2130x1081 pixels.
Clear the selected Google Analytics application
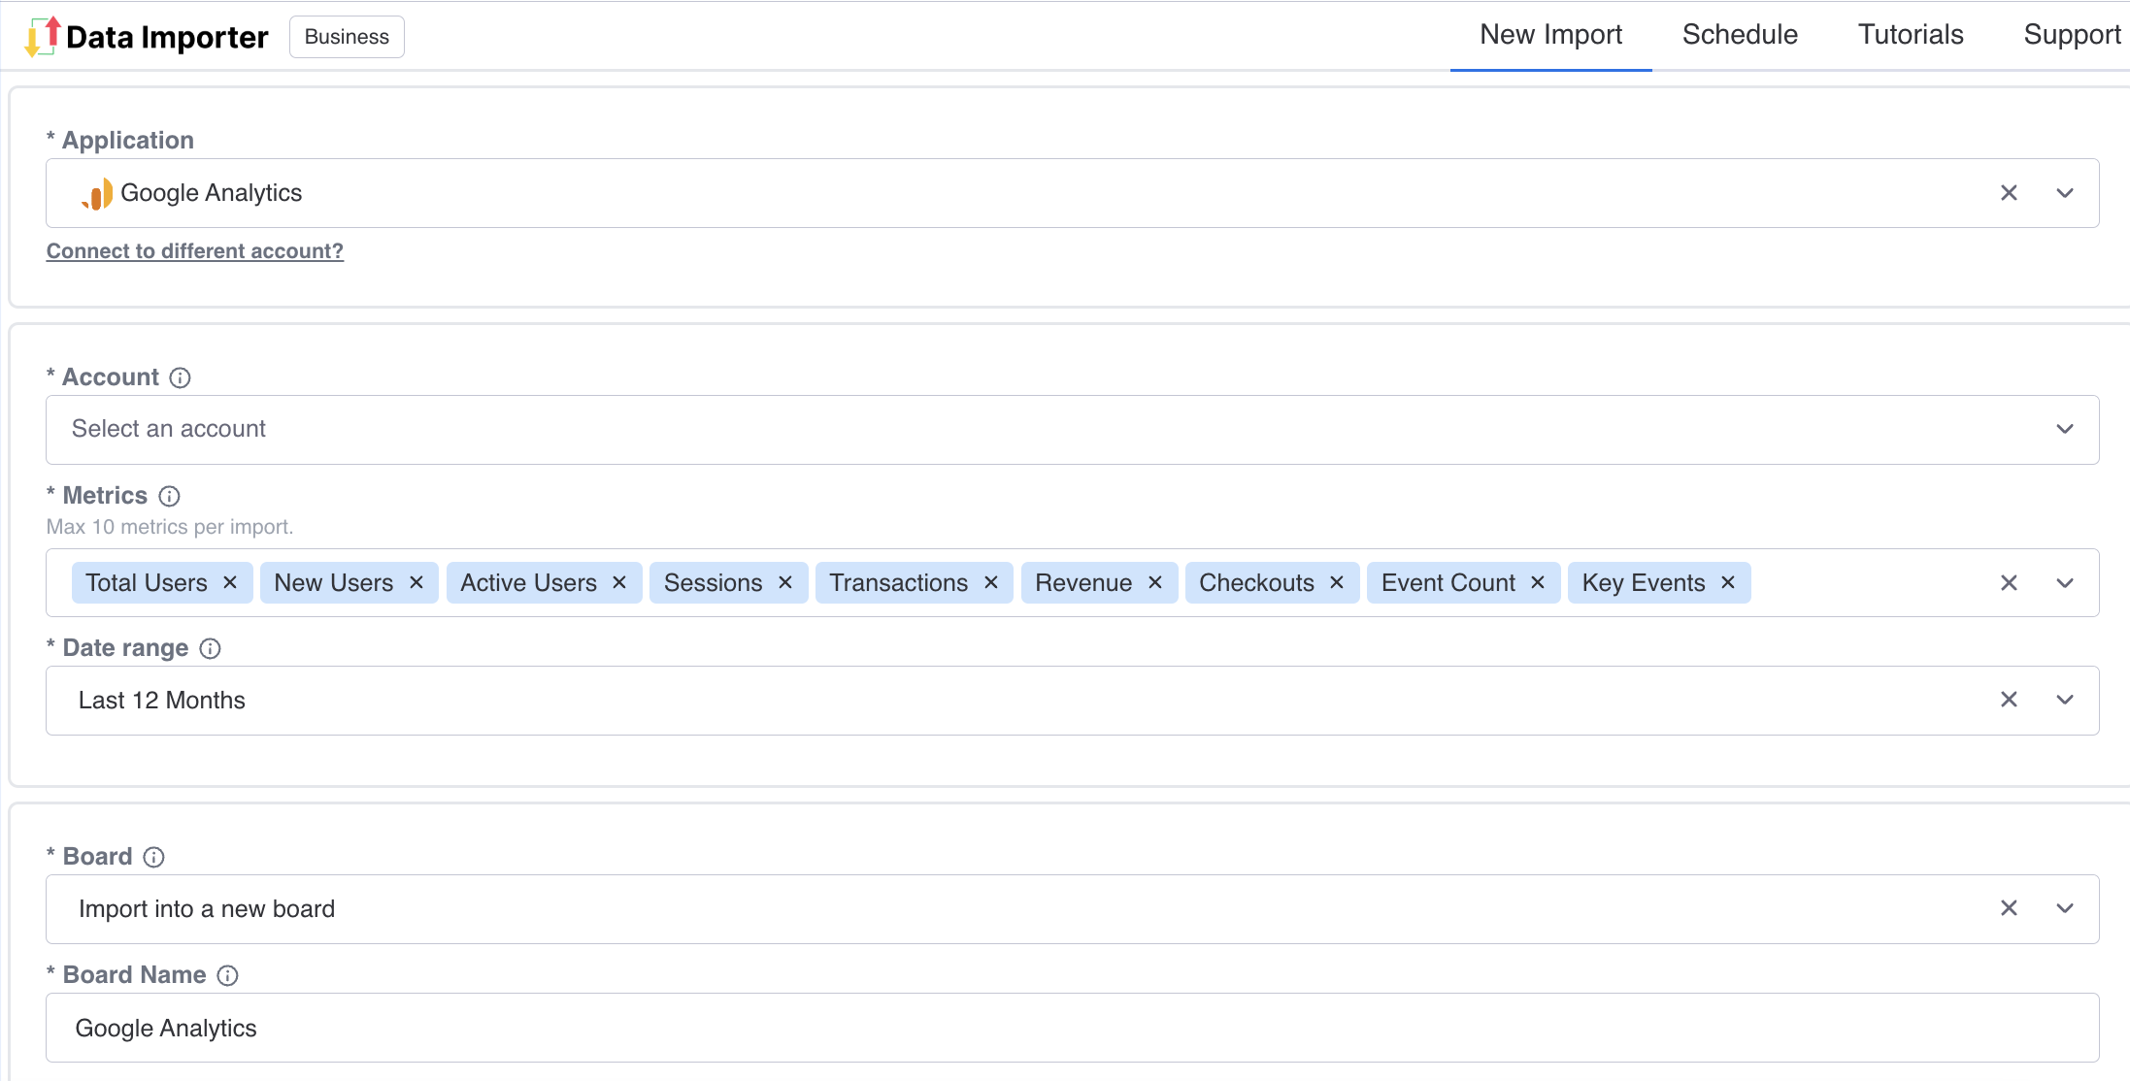point(2009,193)
